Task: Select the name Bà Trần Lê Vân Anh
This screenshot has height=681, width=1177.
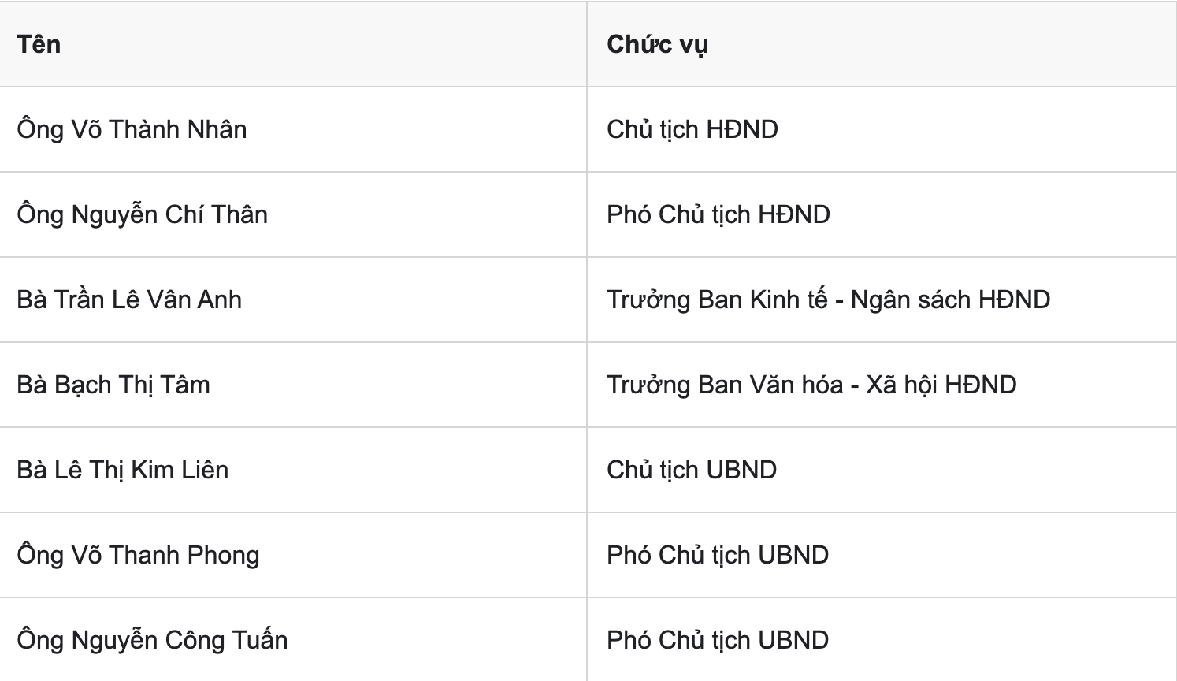Action: click(x=129, y=300)
